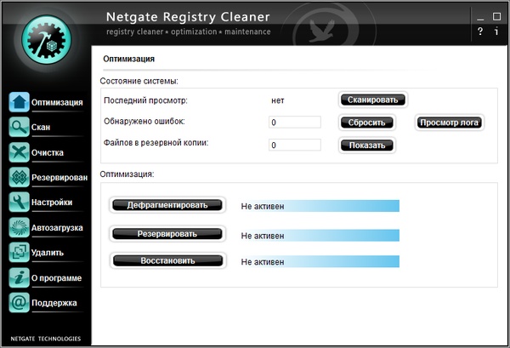
Task: Click the Обнаружено ошибок number field
Action: tap(294, 123)
